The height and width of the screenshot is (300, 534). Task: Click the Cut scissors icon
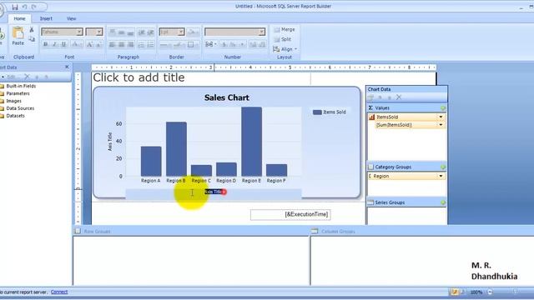click(x=32, y=30)
